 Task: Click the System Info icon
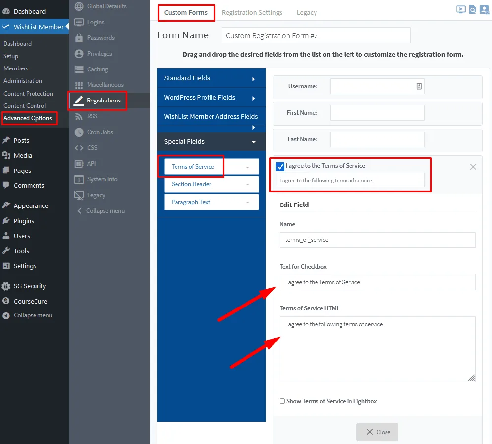(79, 179)
